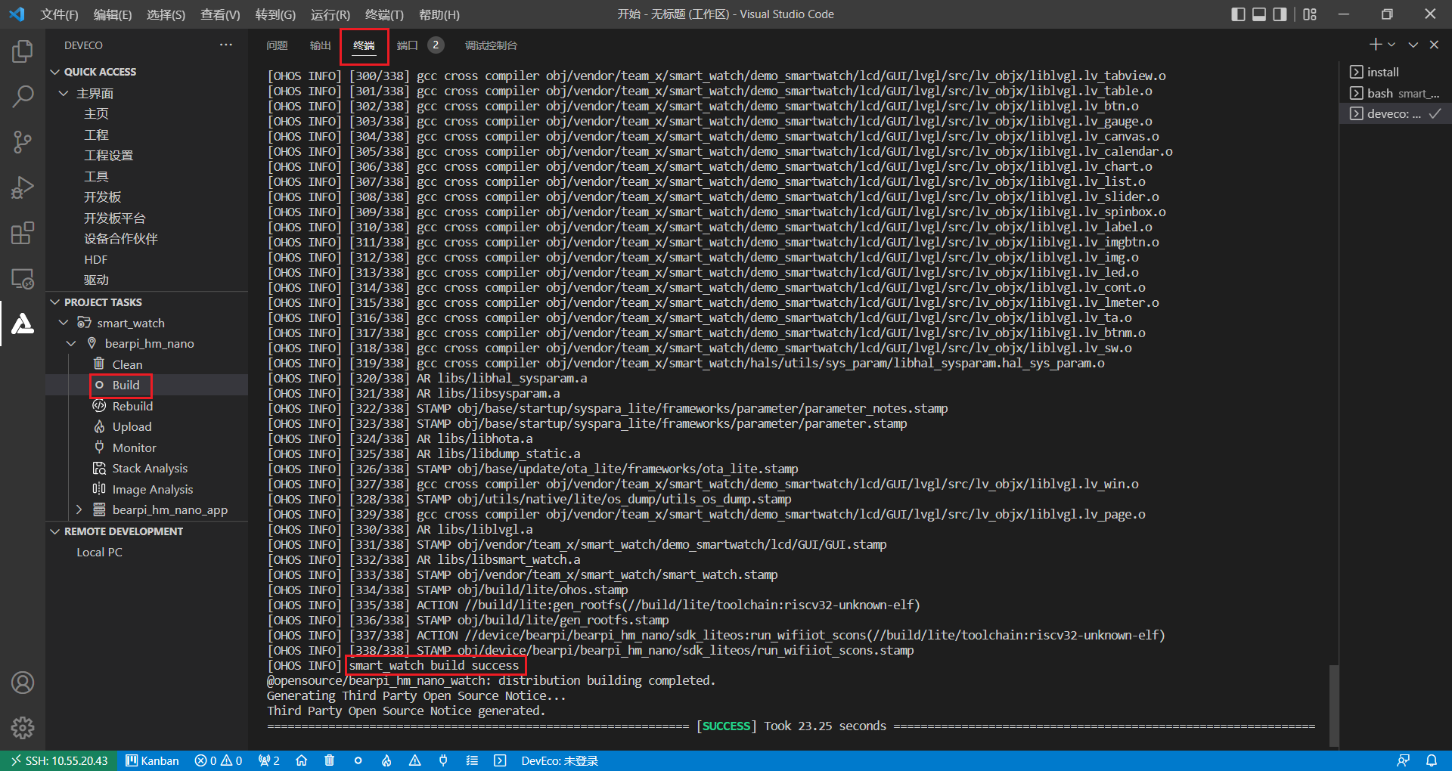
Task: Open the Search view in activity bar
Action: click(23, 96)
